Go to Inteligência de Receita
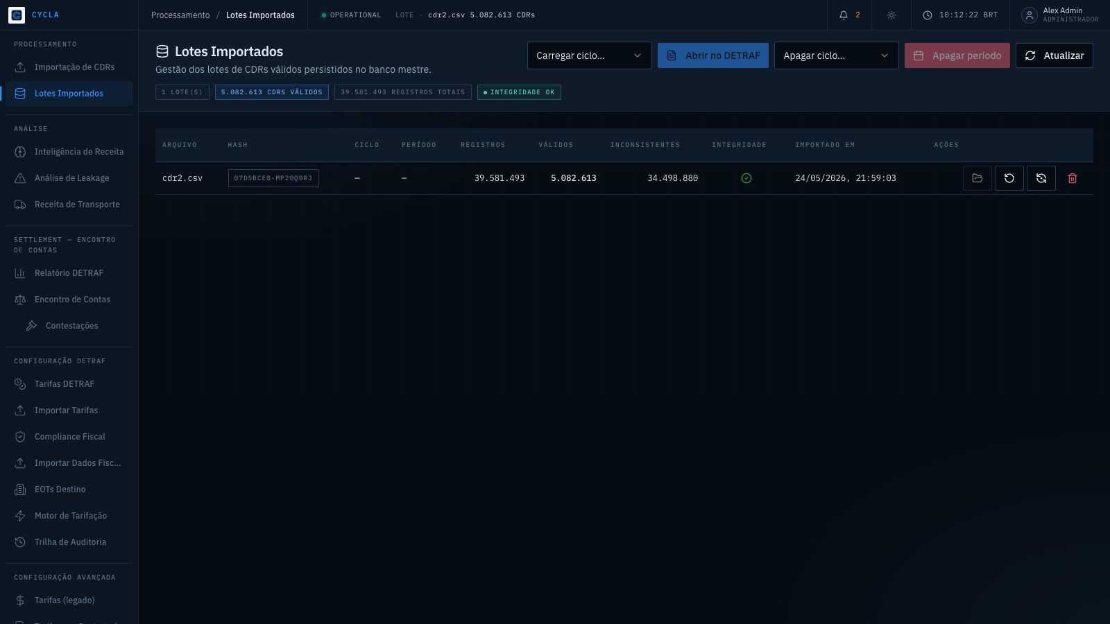Image resolution: width=1110 pixels, height=624 pixels. [69, 152]
